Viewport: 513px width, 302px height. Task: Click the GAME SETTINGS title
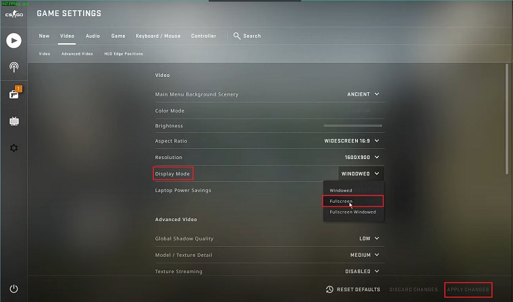(x=69, y=13)
